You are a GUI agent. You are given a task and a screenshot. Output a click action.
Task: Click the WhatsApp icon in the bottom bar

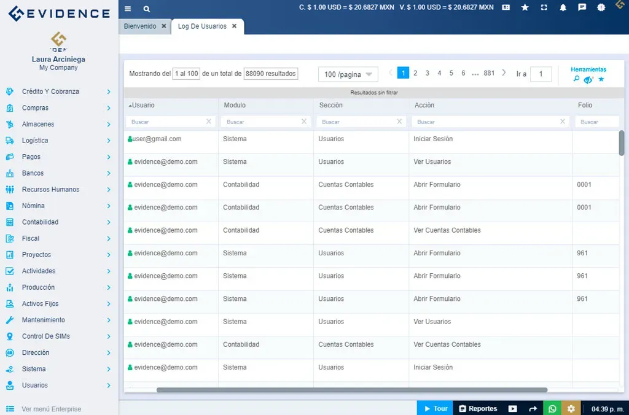coord(552,408)
